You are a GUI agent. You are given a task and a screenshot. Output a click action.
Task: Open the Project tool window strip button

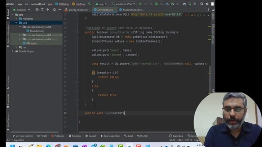point(8,14)
